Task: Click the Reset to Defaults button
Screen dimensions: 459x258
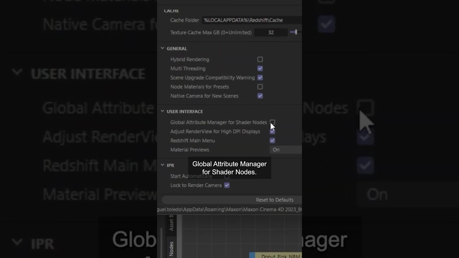Action: click(x=231, y=200)
